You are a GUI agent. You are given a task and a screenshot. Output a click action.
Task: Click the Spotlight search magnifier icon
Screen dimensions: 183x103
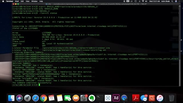[x=172, y=1]
